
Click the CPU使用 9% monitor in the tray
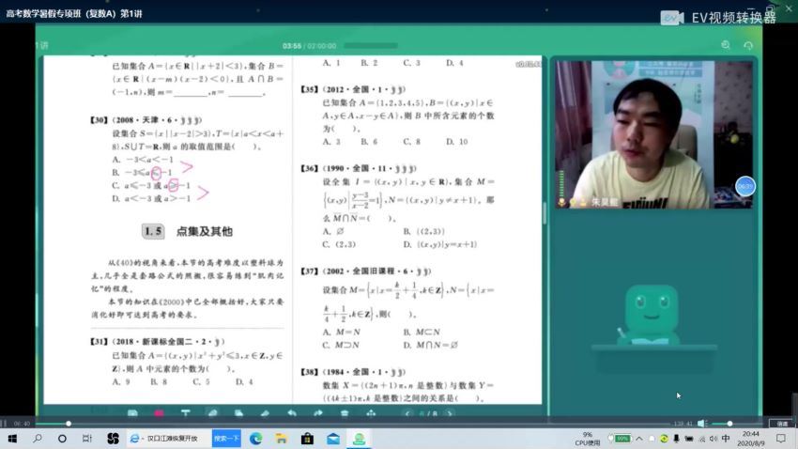click(587, 439)
